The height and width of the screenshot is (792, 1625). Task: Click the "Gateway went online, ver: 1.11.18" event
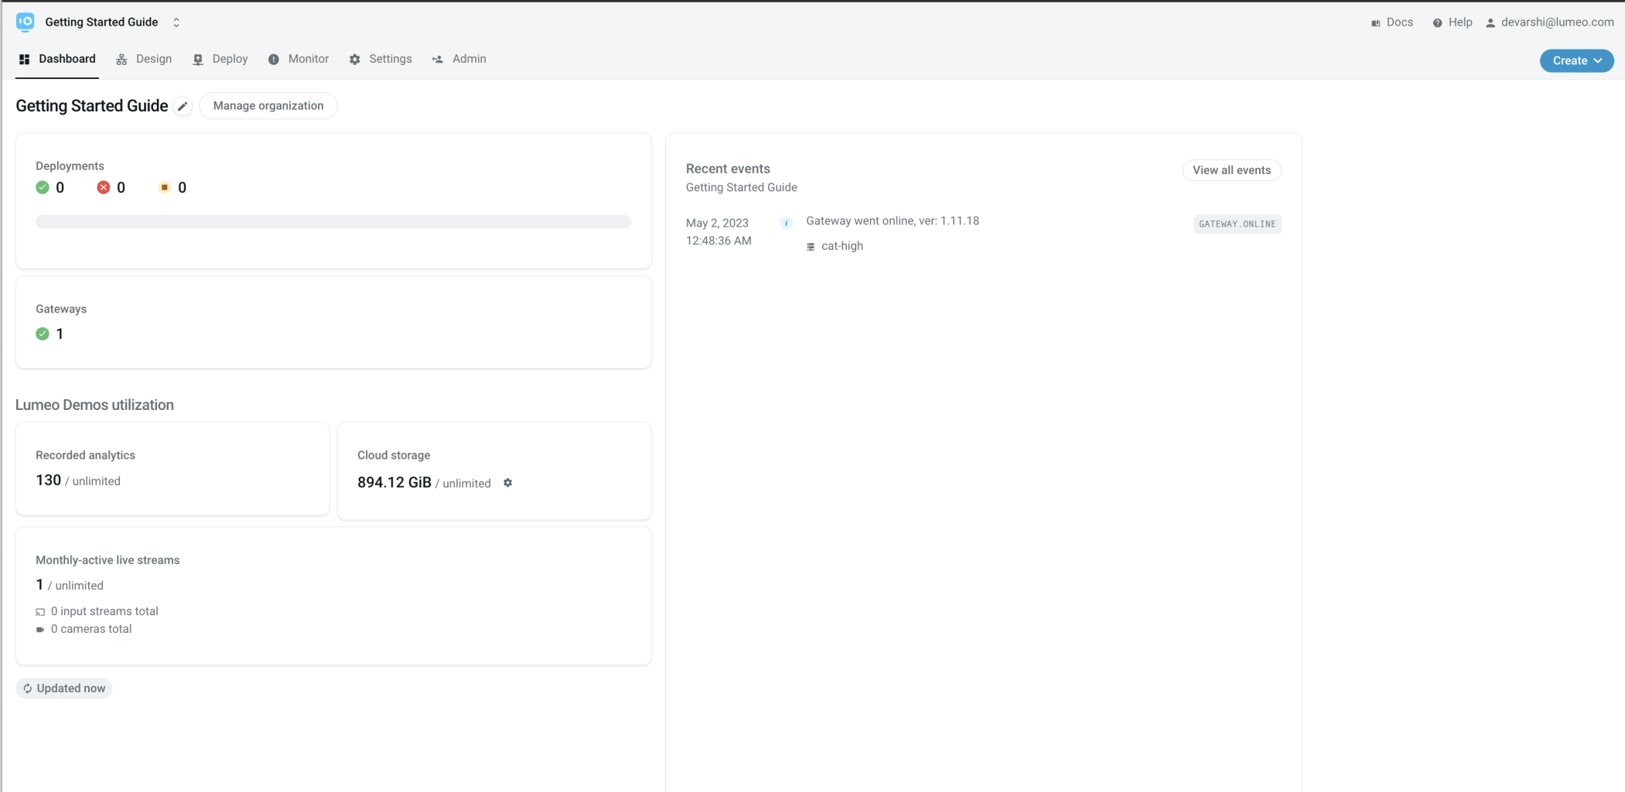(x=893, y=220)
